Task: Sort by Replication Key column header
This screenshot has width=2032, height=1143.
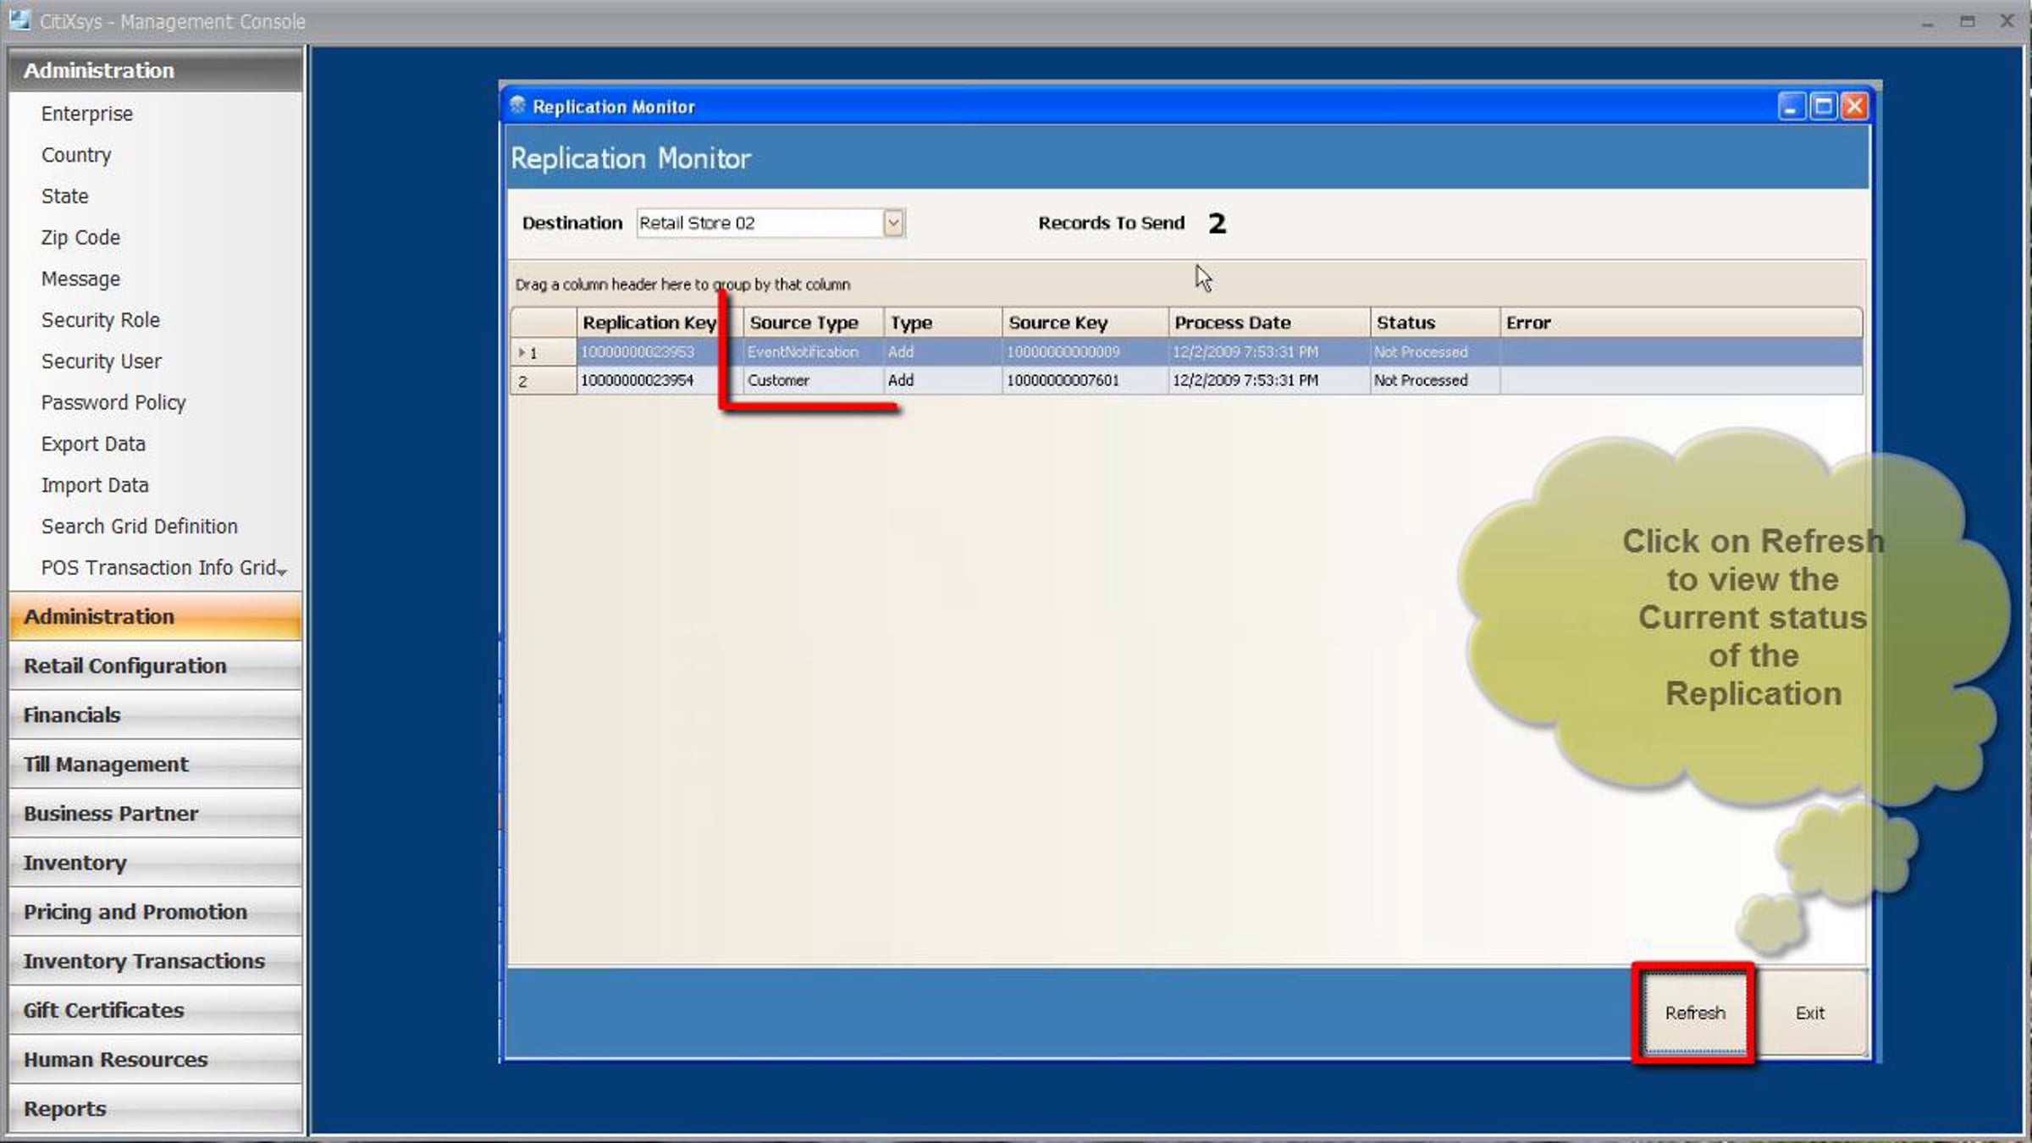Action: [x=649, y=323]
